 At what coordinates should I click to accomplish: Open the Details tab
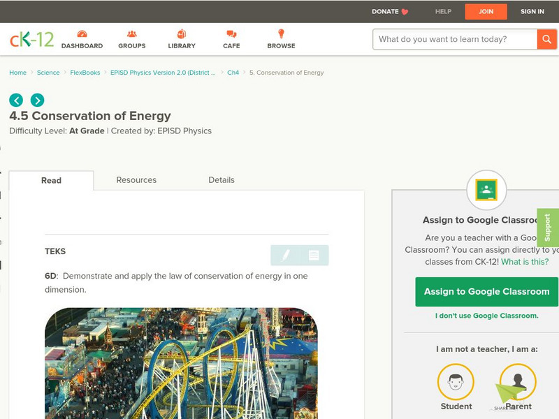point(222,179)
